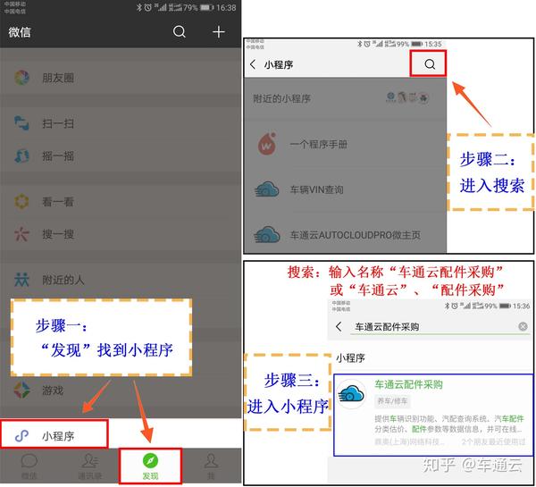Tap the 朋友圈 colorful shutter icon

click(x=21, y=78)
